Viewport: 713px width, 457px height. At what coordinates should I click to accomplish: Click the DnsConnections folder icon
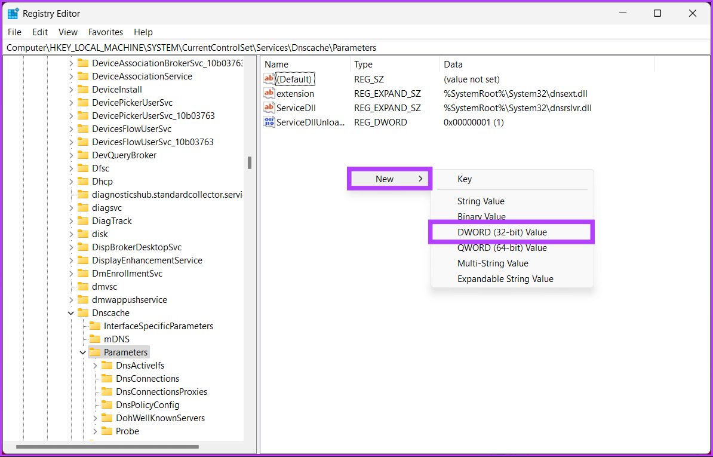[x=107, y=379]
